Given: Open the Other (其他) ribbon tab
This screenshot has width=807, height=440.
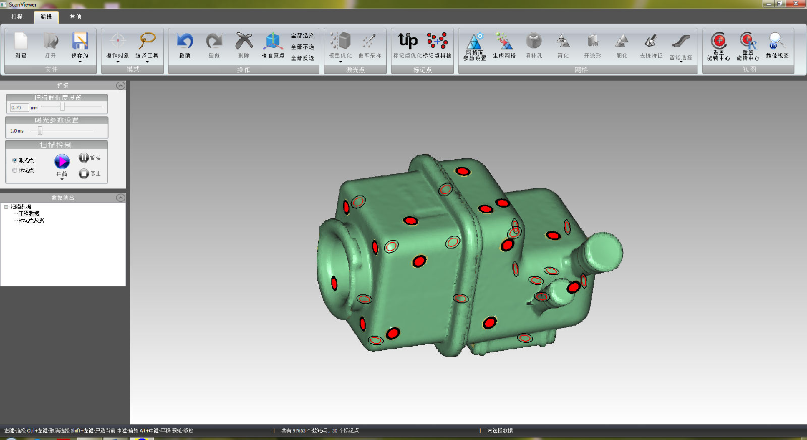Looking at the screenshot, I should pyautogui.click(x=75, y=17).
